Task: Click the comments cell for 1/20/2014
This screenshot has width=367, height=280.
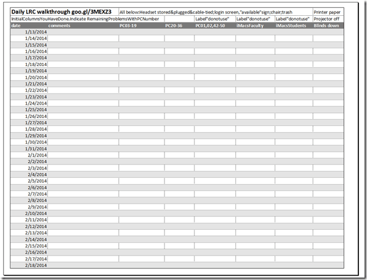Action: (83, 78)
